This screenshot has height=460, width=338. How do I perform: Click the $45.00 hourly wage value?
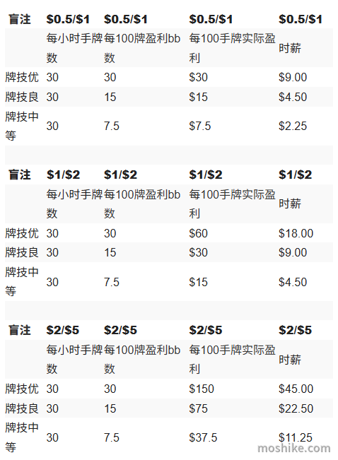296,389
